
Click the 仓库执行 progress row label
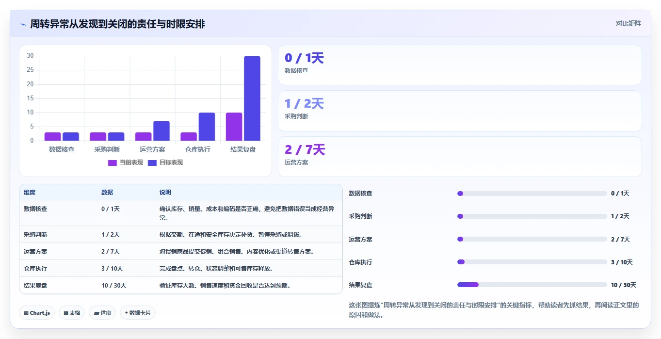361,262
